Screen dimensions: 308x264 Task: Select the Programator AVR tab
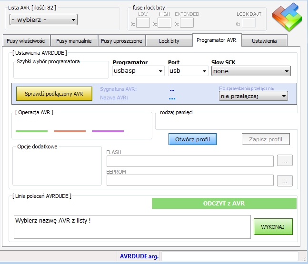[217, 40]
